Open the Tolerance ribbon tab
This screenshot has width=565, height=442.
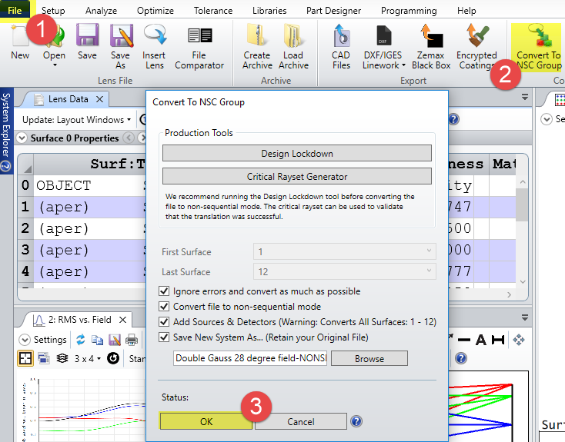(x=213, y=11)
